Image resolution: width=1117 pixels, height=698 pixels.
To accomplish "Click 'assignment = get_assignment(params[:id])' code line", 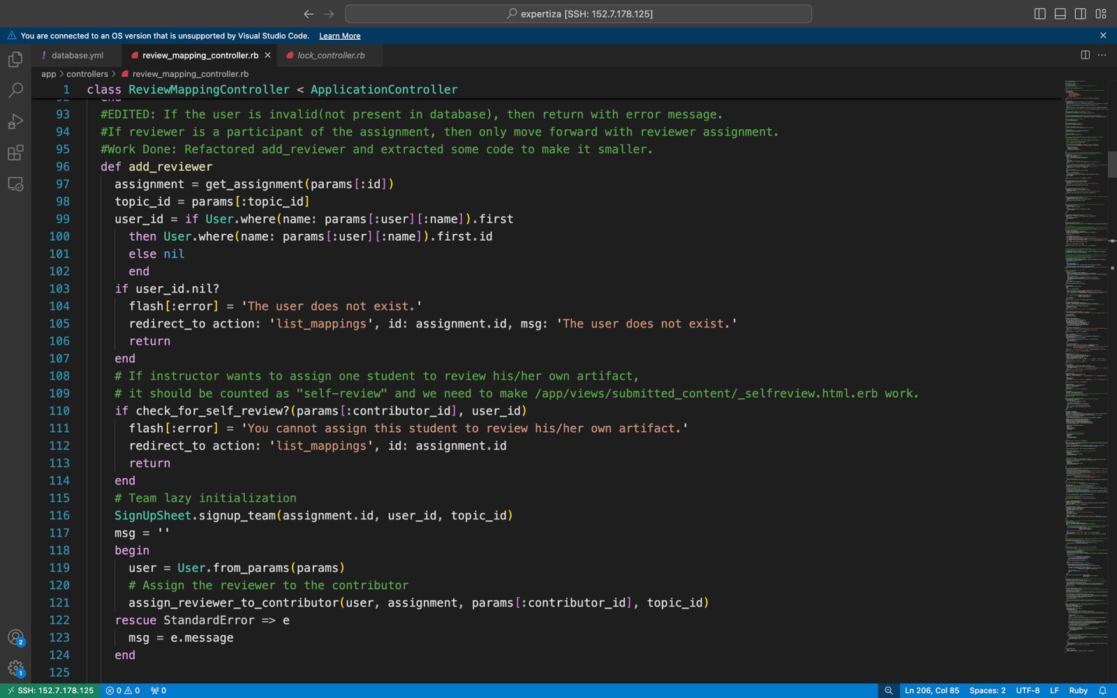I will pyautogui.click(x=254, y=184).
